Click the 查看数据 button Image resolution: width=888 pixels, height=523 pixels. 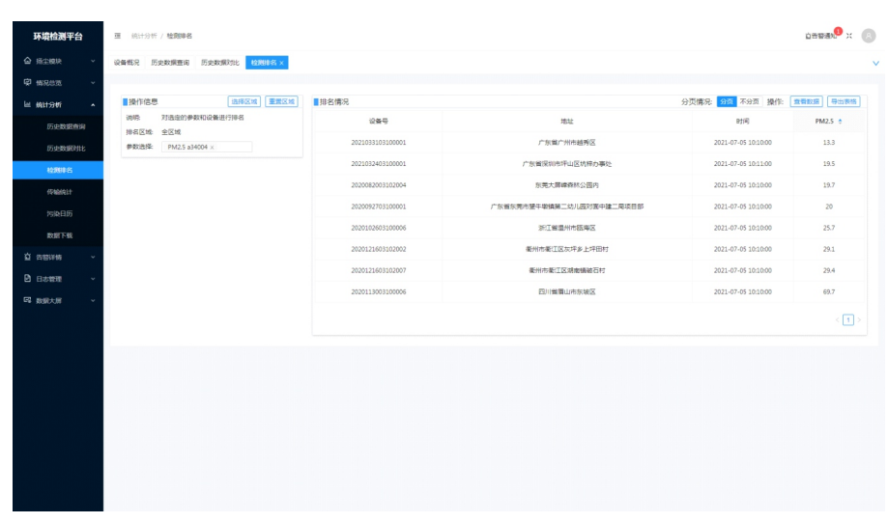point(806,101)
